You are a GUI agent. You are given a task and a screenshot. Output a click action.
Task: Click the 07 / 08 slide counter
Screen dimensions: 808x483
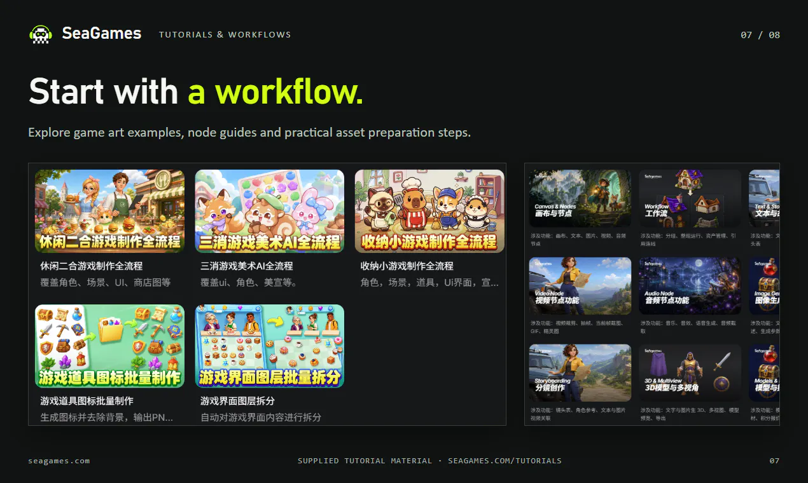point(760,35)
